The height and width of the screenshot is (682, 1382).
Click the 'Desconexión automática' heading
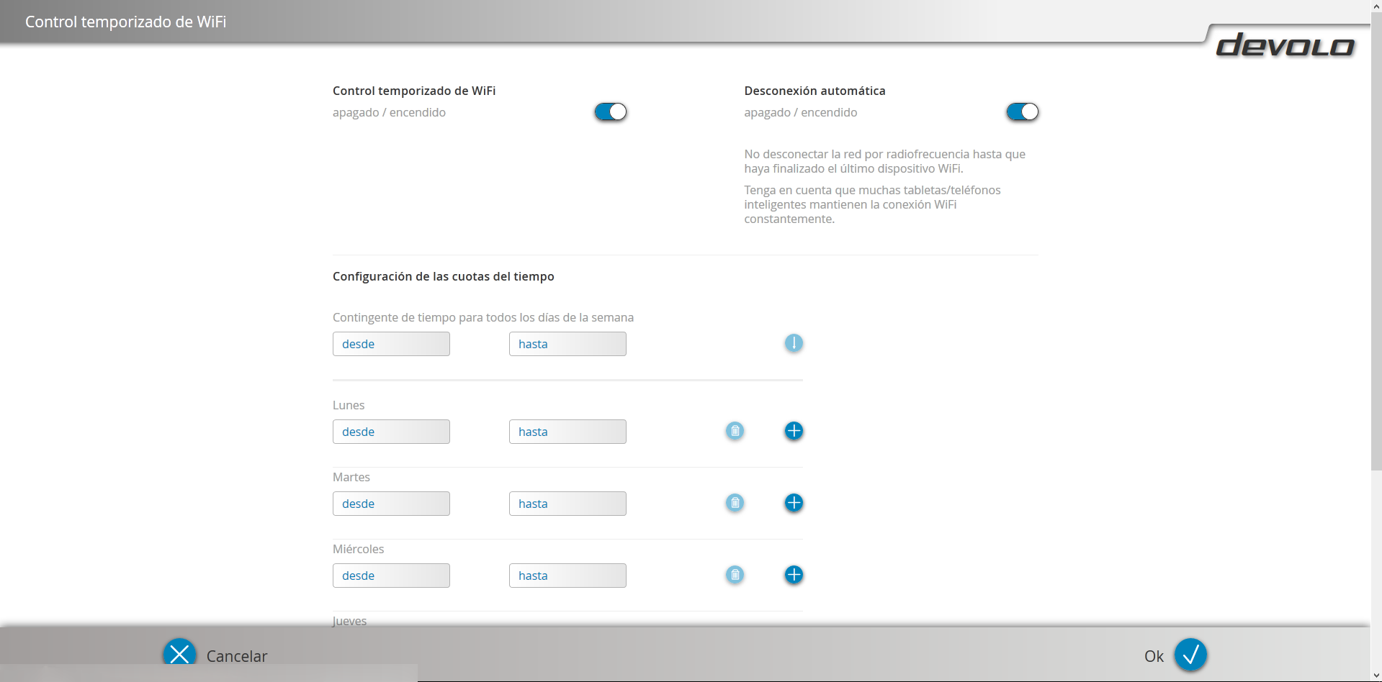click(815, 91)
